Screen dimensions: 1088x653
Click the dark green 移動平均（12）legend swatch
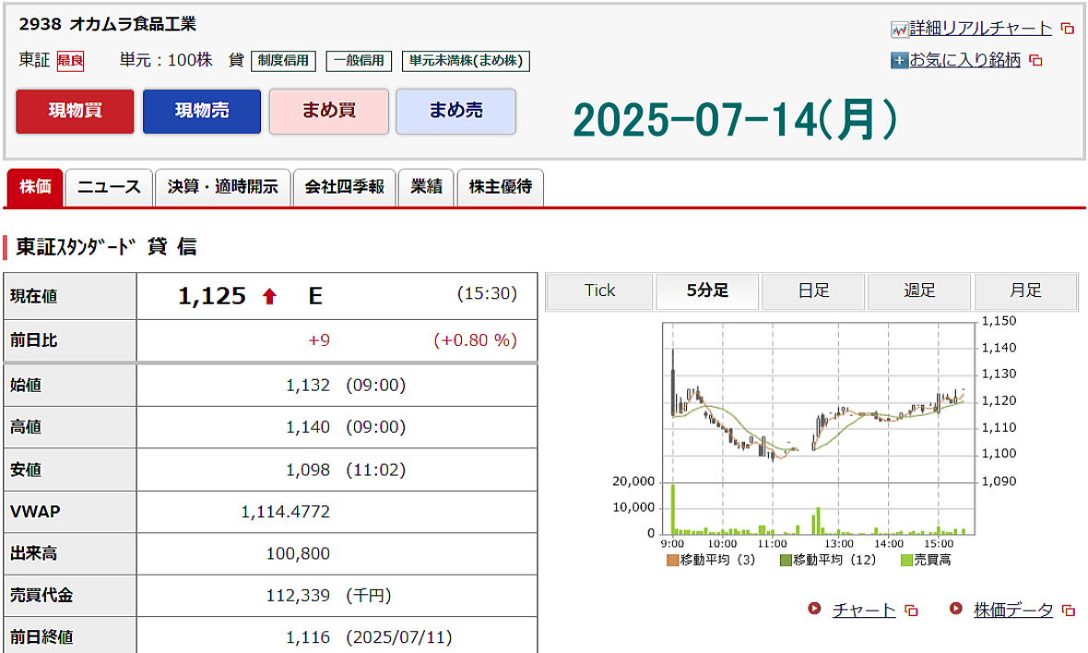(x=786, y=560)
